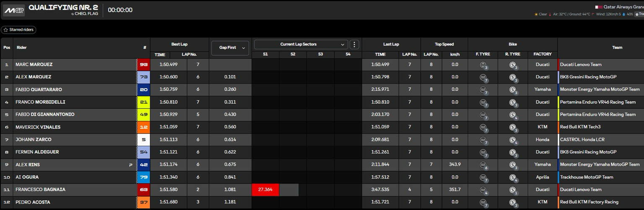
Task: Click Francesco Bagnaia's front tyre icon
Action: 483,190
